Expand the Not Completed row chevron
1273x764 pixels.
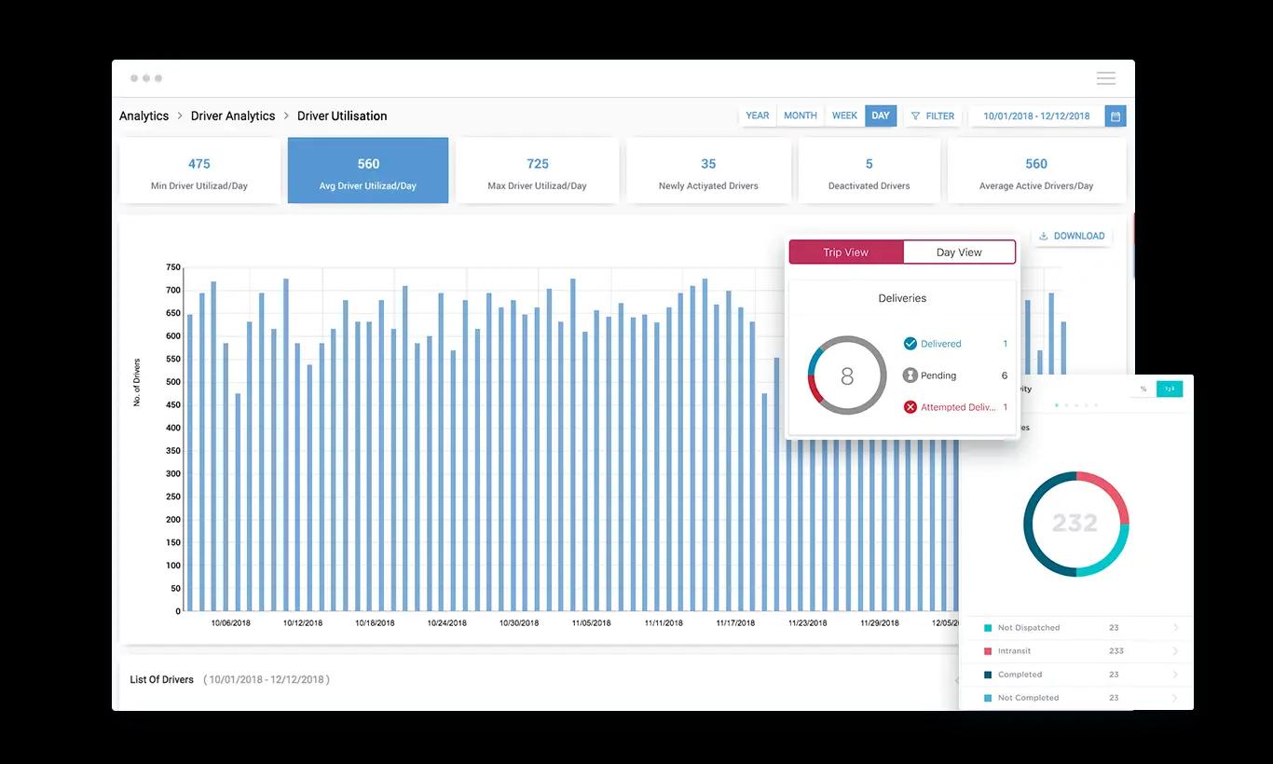pos(1175,698)
